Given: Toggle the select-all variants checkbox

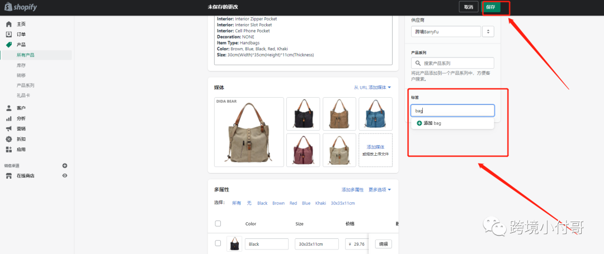Looking at the screenshot, I should 218,224.
